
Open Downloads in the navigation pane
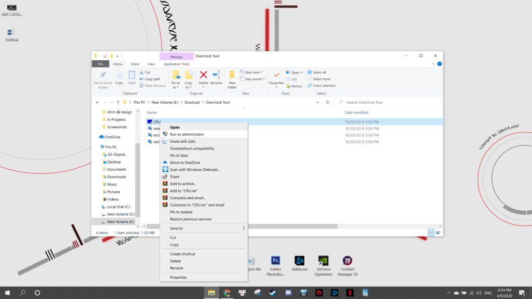116,177
